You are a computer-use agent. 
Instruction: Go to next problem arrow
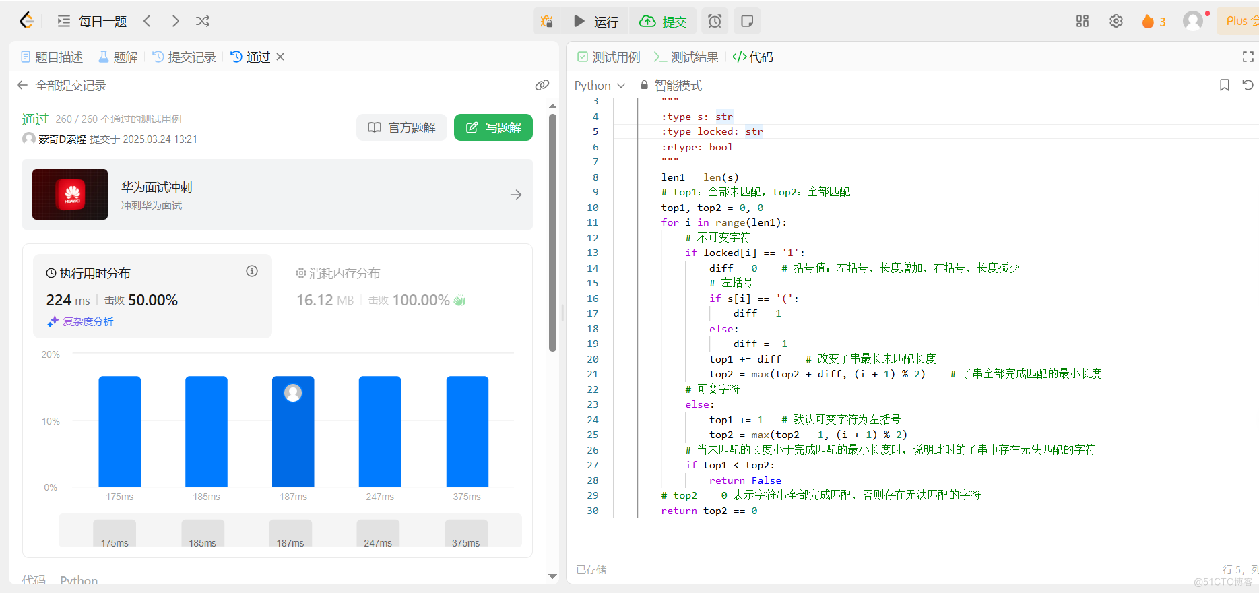(175, 21)
